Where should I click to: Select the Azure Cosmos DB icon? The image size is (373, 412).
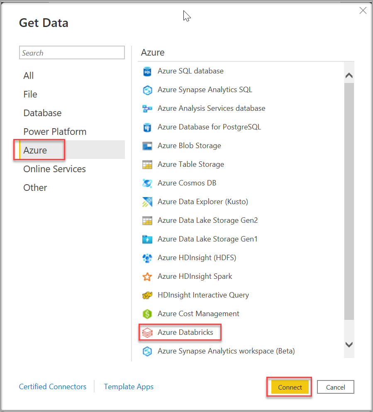click(147, 183)
